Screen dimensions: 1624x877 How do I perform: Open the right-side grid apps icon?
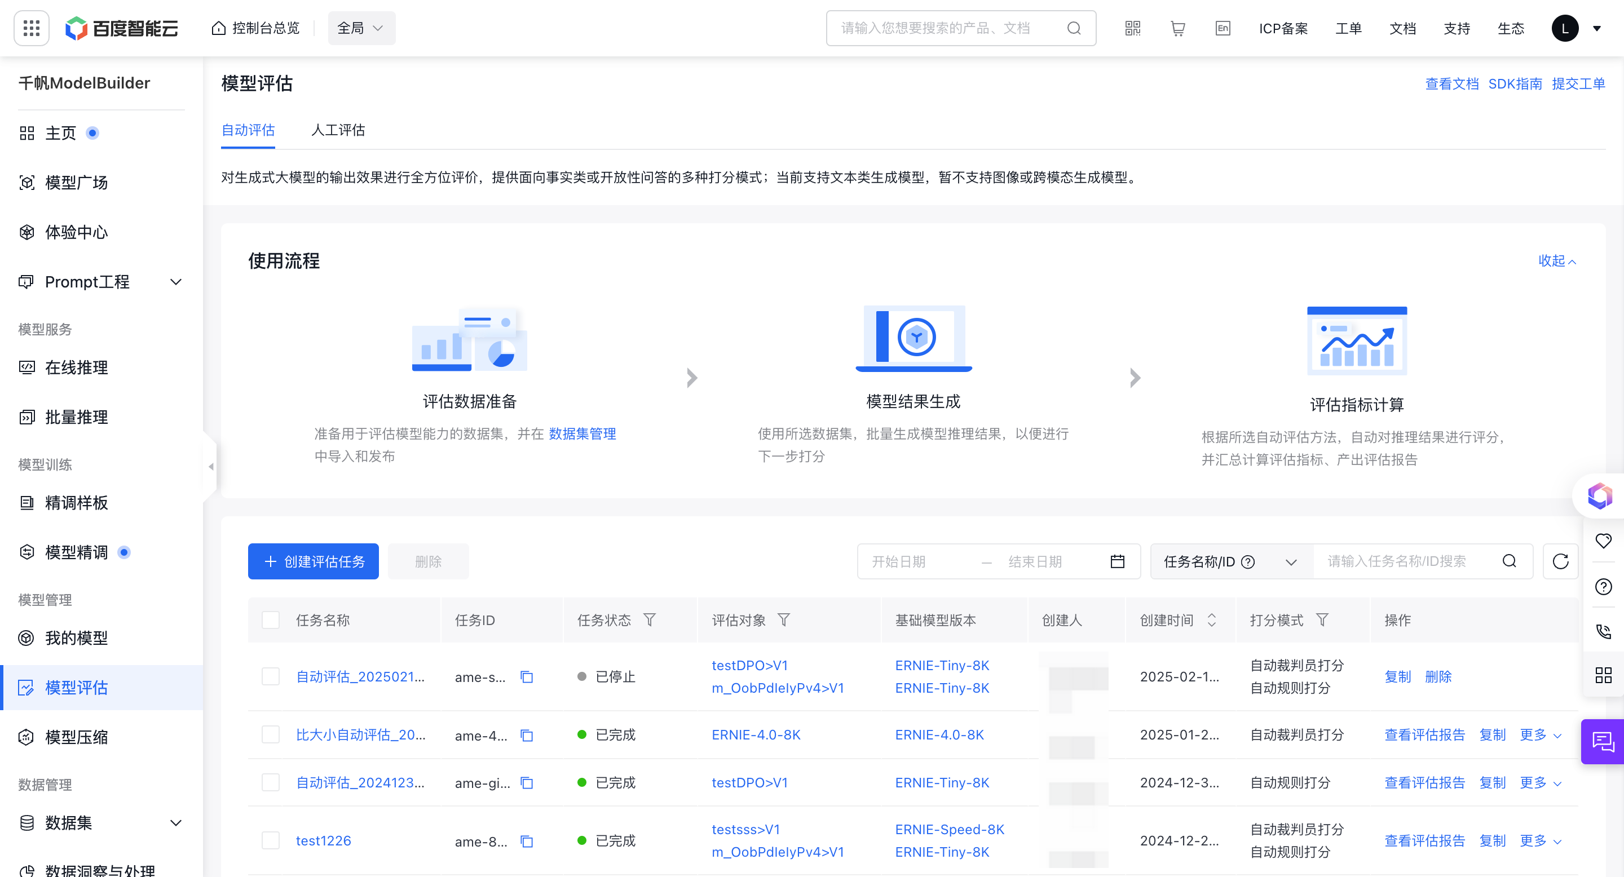tap(1603, 675)
